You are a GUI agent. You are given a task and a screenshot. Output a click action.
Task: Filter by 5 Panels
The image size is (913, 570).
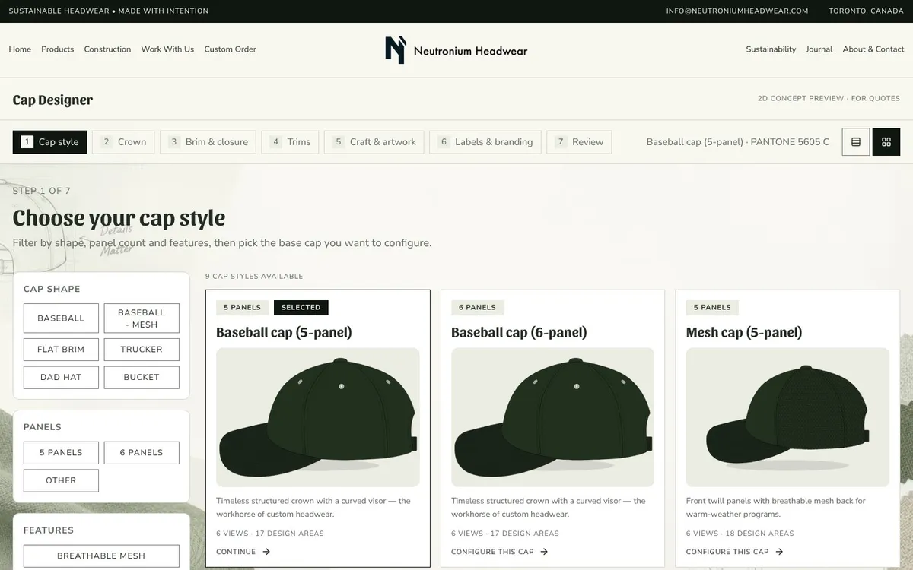pyautogui.click(x=61, y=452)
